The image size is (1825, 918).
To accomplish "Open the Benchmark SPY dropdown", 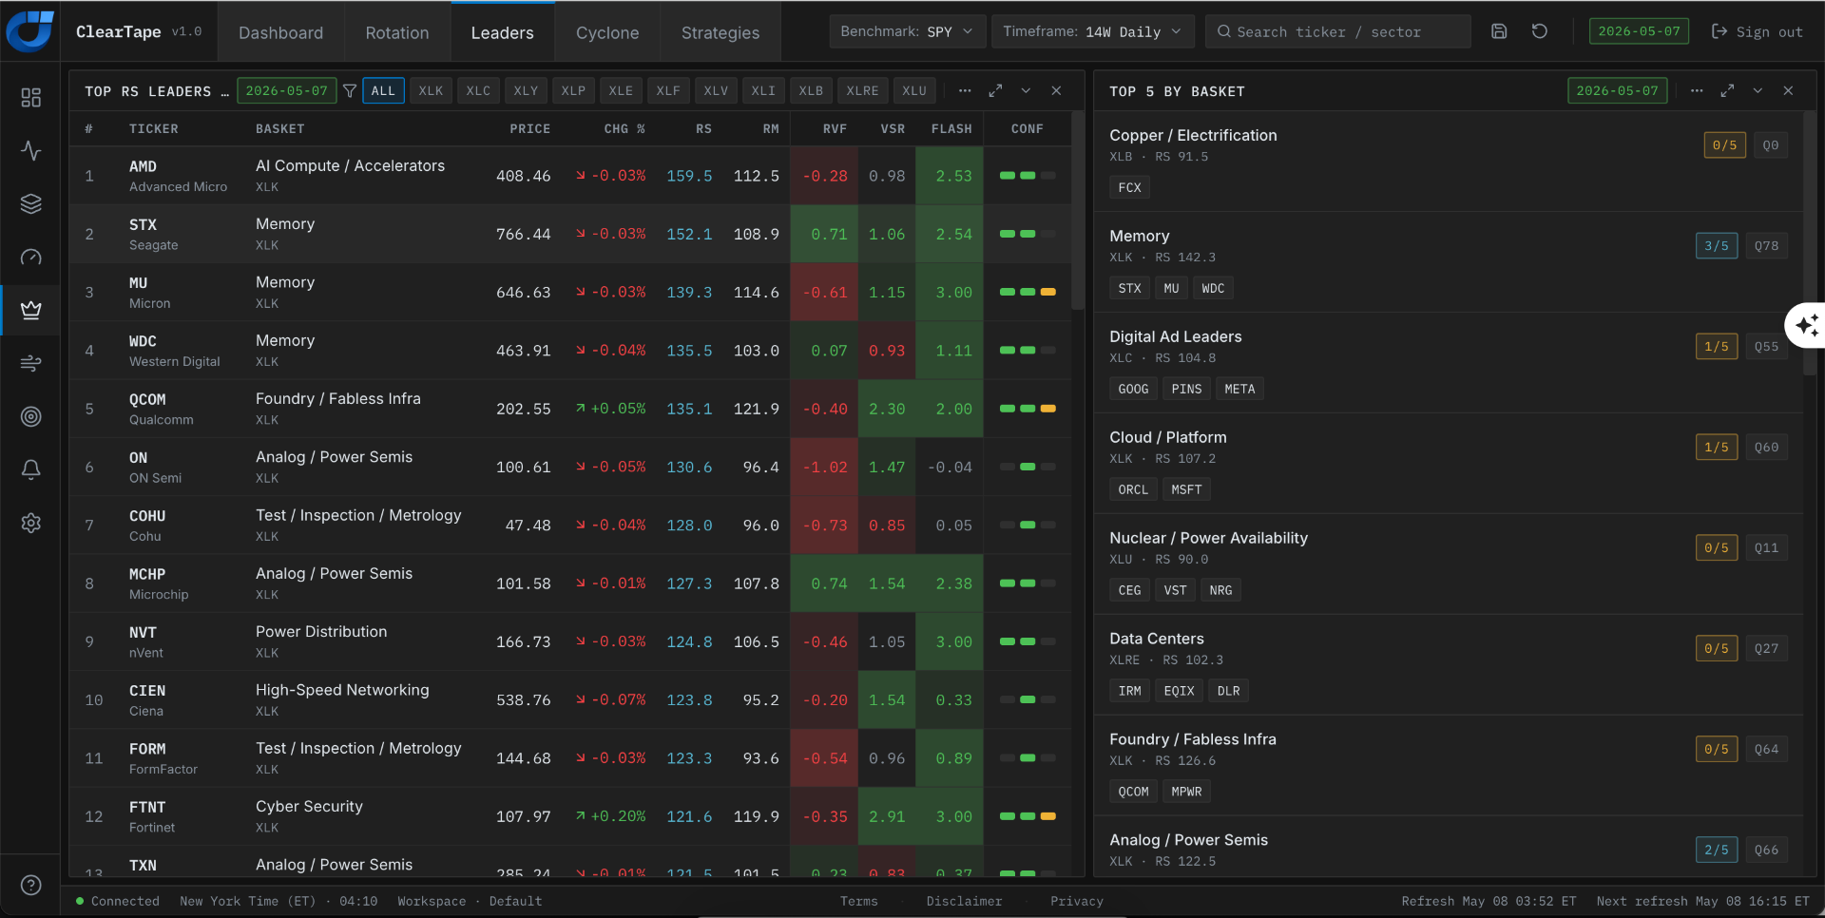I will (x=906, y=31).
